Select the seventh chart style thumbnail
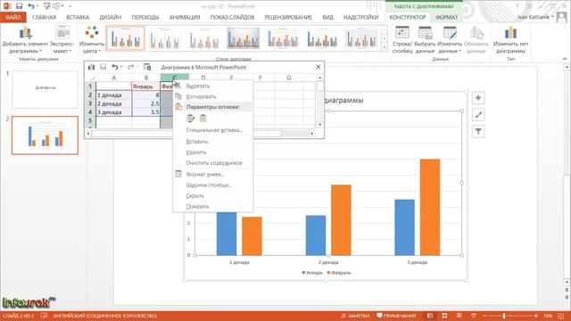571x321 pixels. pos(360,37)
